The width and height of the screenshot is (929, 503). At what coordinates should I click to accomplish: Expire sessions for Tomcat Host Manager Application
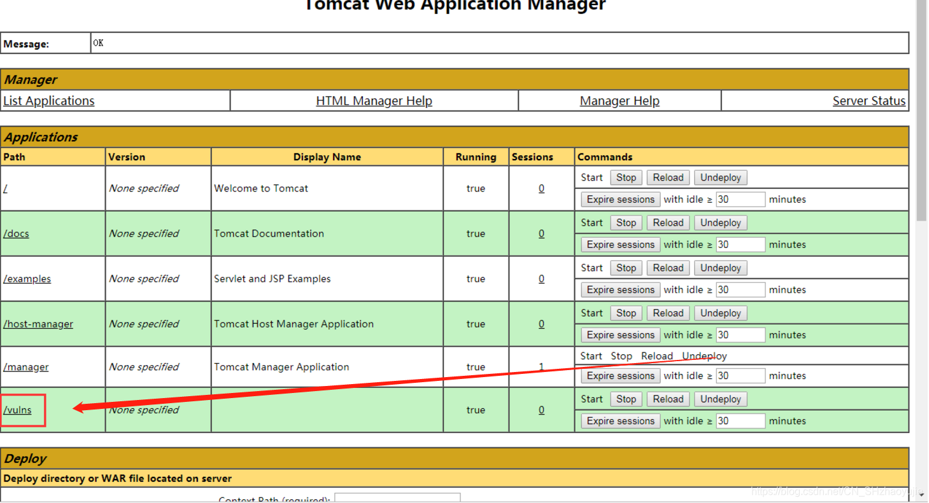tap(621, 334)
